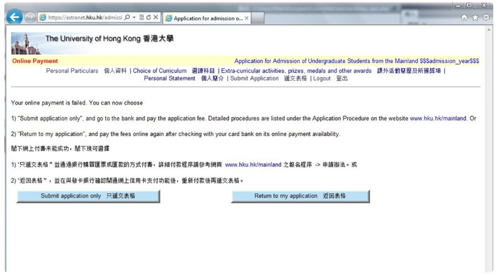Go to Choice of Curriculum section
497x275 pixels.
click(x=159, y=71)
